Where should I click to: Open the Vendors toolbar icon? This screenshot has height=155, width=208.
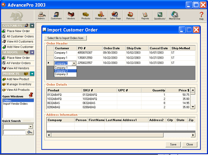71,15
